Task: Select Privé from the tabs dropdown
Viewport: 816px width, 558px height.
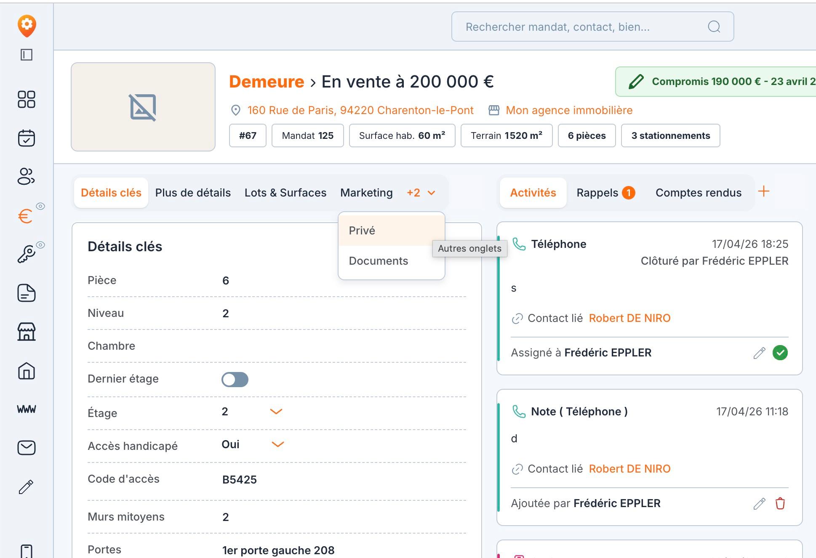Action: click(392, 231)
